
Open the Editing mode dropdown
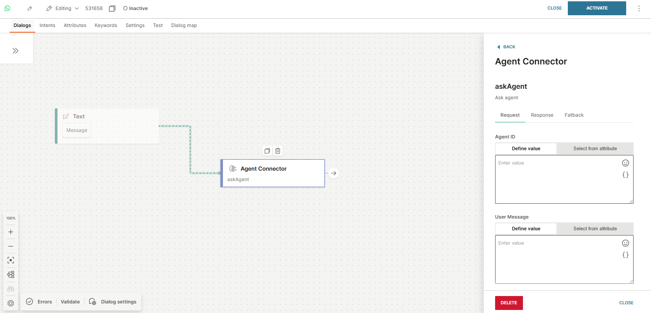(63, 8)
